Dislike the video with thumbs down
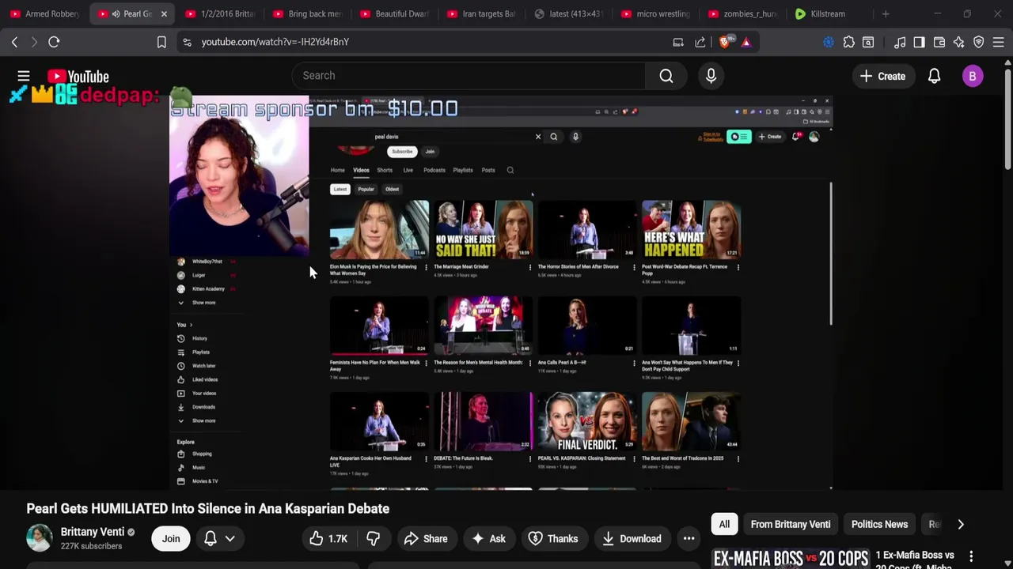This screenshot has height=569, width=1013. (373, 538)
